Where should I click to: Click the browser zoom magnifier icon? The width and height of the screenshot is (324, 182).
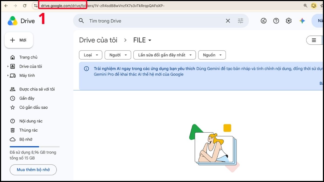click(305, 5)
